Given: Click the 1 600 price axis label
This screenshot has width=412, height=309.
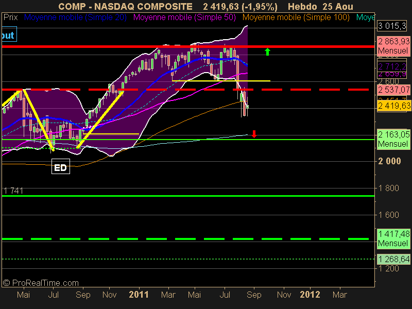Looking at the screenshot, I should click(389, 215).
